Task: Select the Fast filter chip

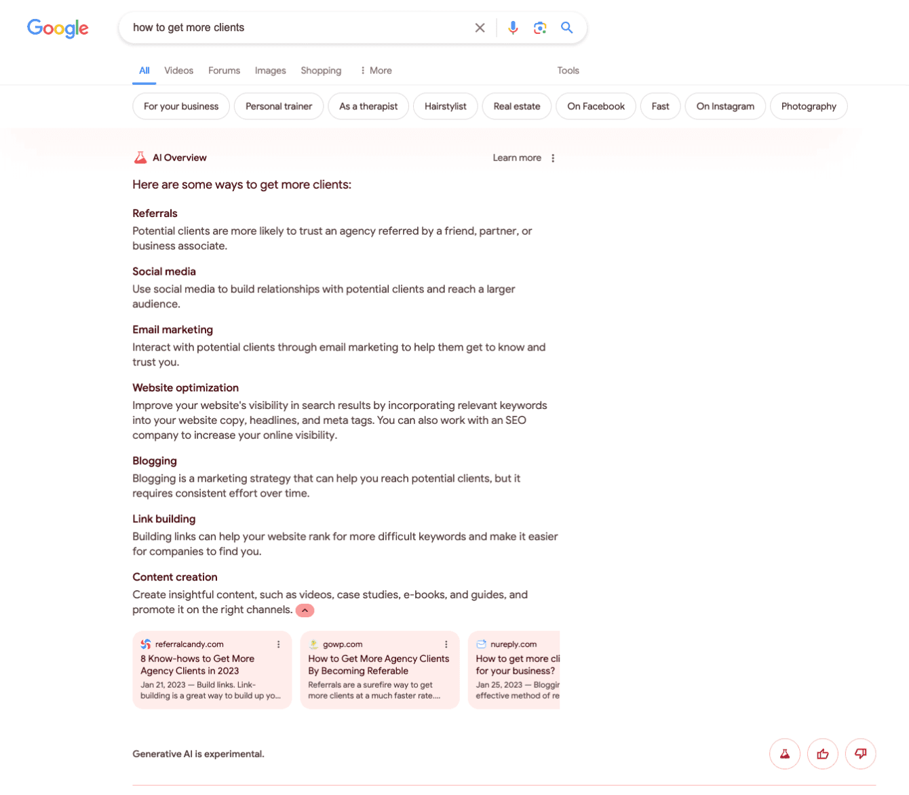Action: coord(661,106)
